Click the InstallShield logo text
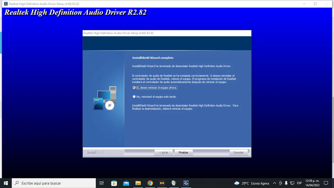Viewport: 334px width, 188px height. (x=95, y=153)
